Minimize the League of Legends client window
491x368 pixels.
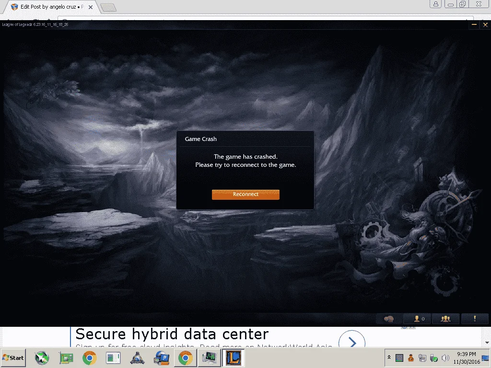(x=474, y=24)
